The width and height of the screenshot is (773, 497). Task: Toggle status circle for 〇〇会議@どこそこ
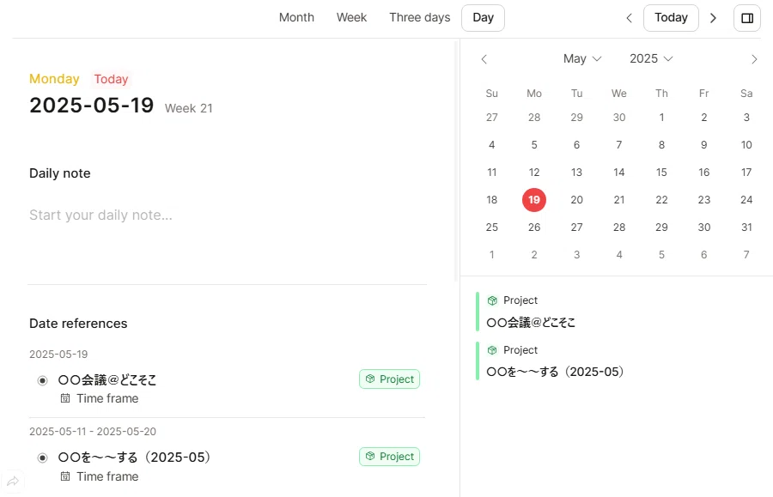pyautogui.click(x=42, y=380)
